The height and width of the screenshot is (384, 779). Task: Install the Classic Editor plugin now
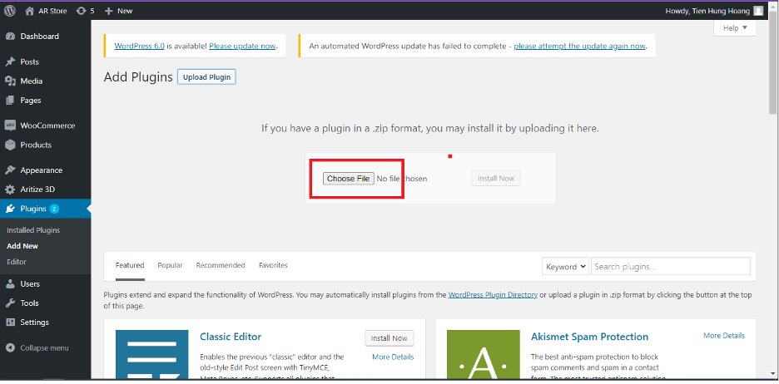tap(389, 338)
